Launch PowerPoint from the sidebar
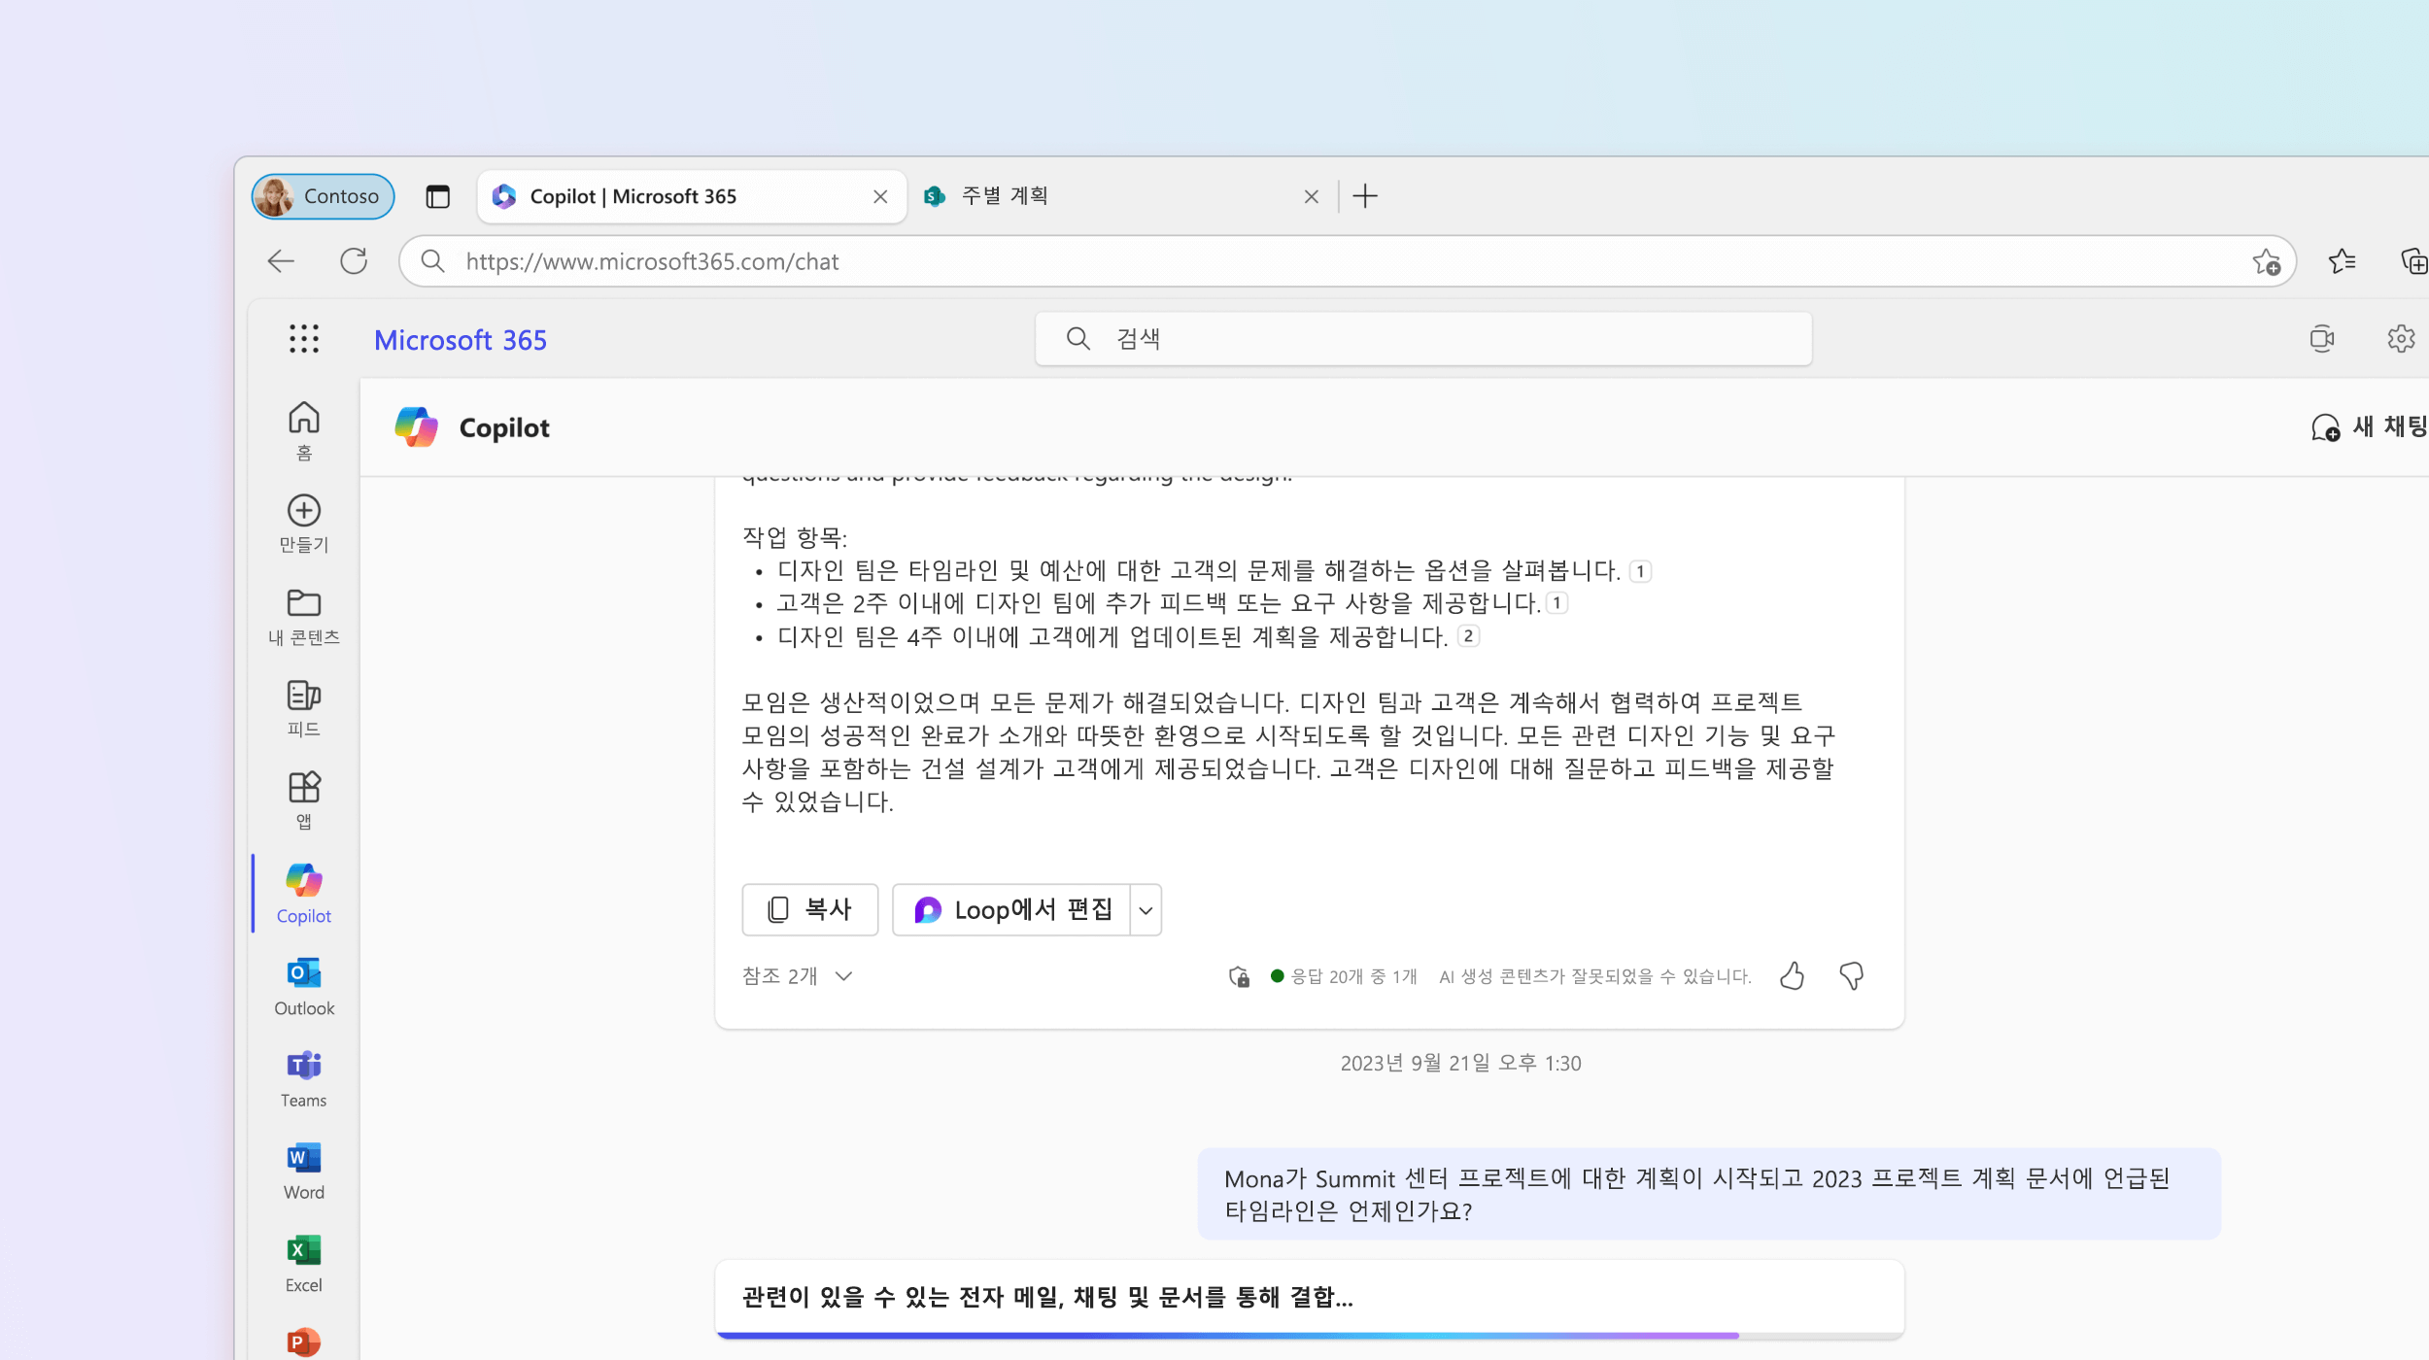Screen dimensions: 2429x1360 pyautogui.click(x=303, y=1342)
